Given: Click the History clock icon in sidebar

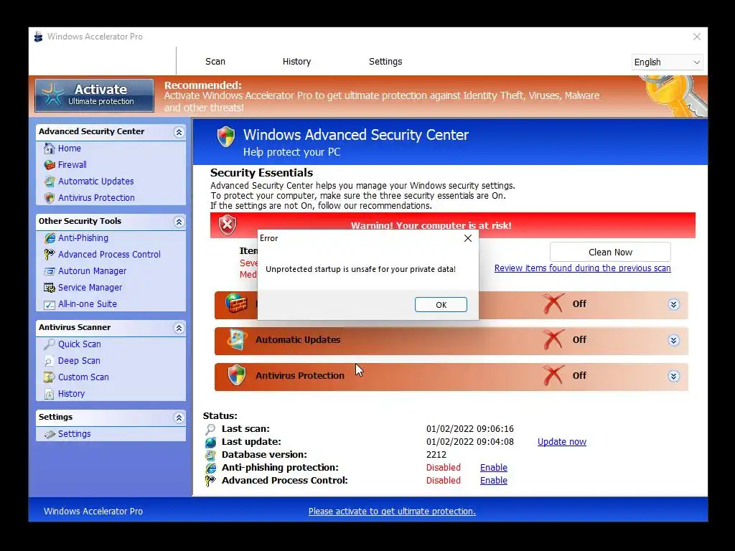Looking at the screenshot, I should (50, 394).
